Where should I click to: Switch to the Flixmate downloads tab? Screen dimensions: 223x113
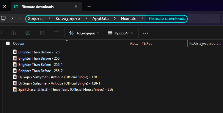tap(37, 7)
